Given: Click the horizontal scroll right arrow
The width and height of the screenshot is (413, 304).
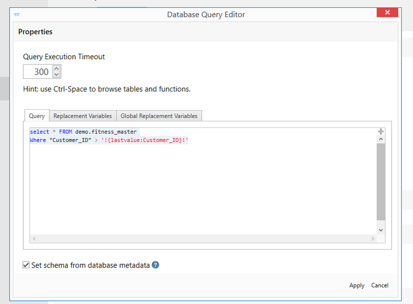Looking at the screenshot, I should 373,239.
